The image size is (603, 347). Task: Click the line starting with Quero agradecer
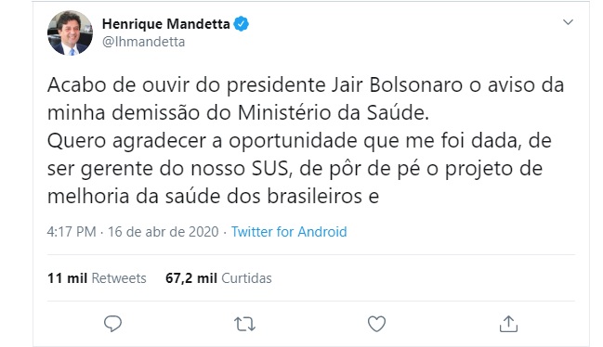click(x=299, y=141)
